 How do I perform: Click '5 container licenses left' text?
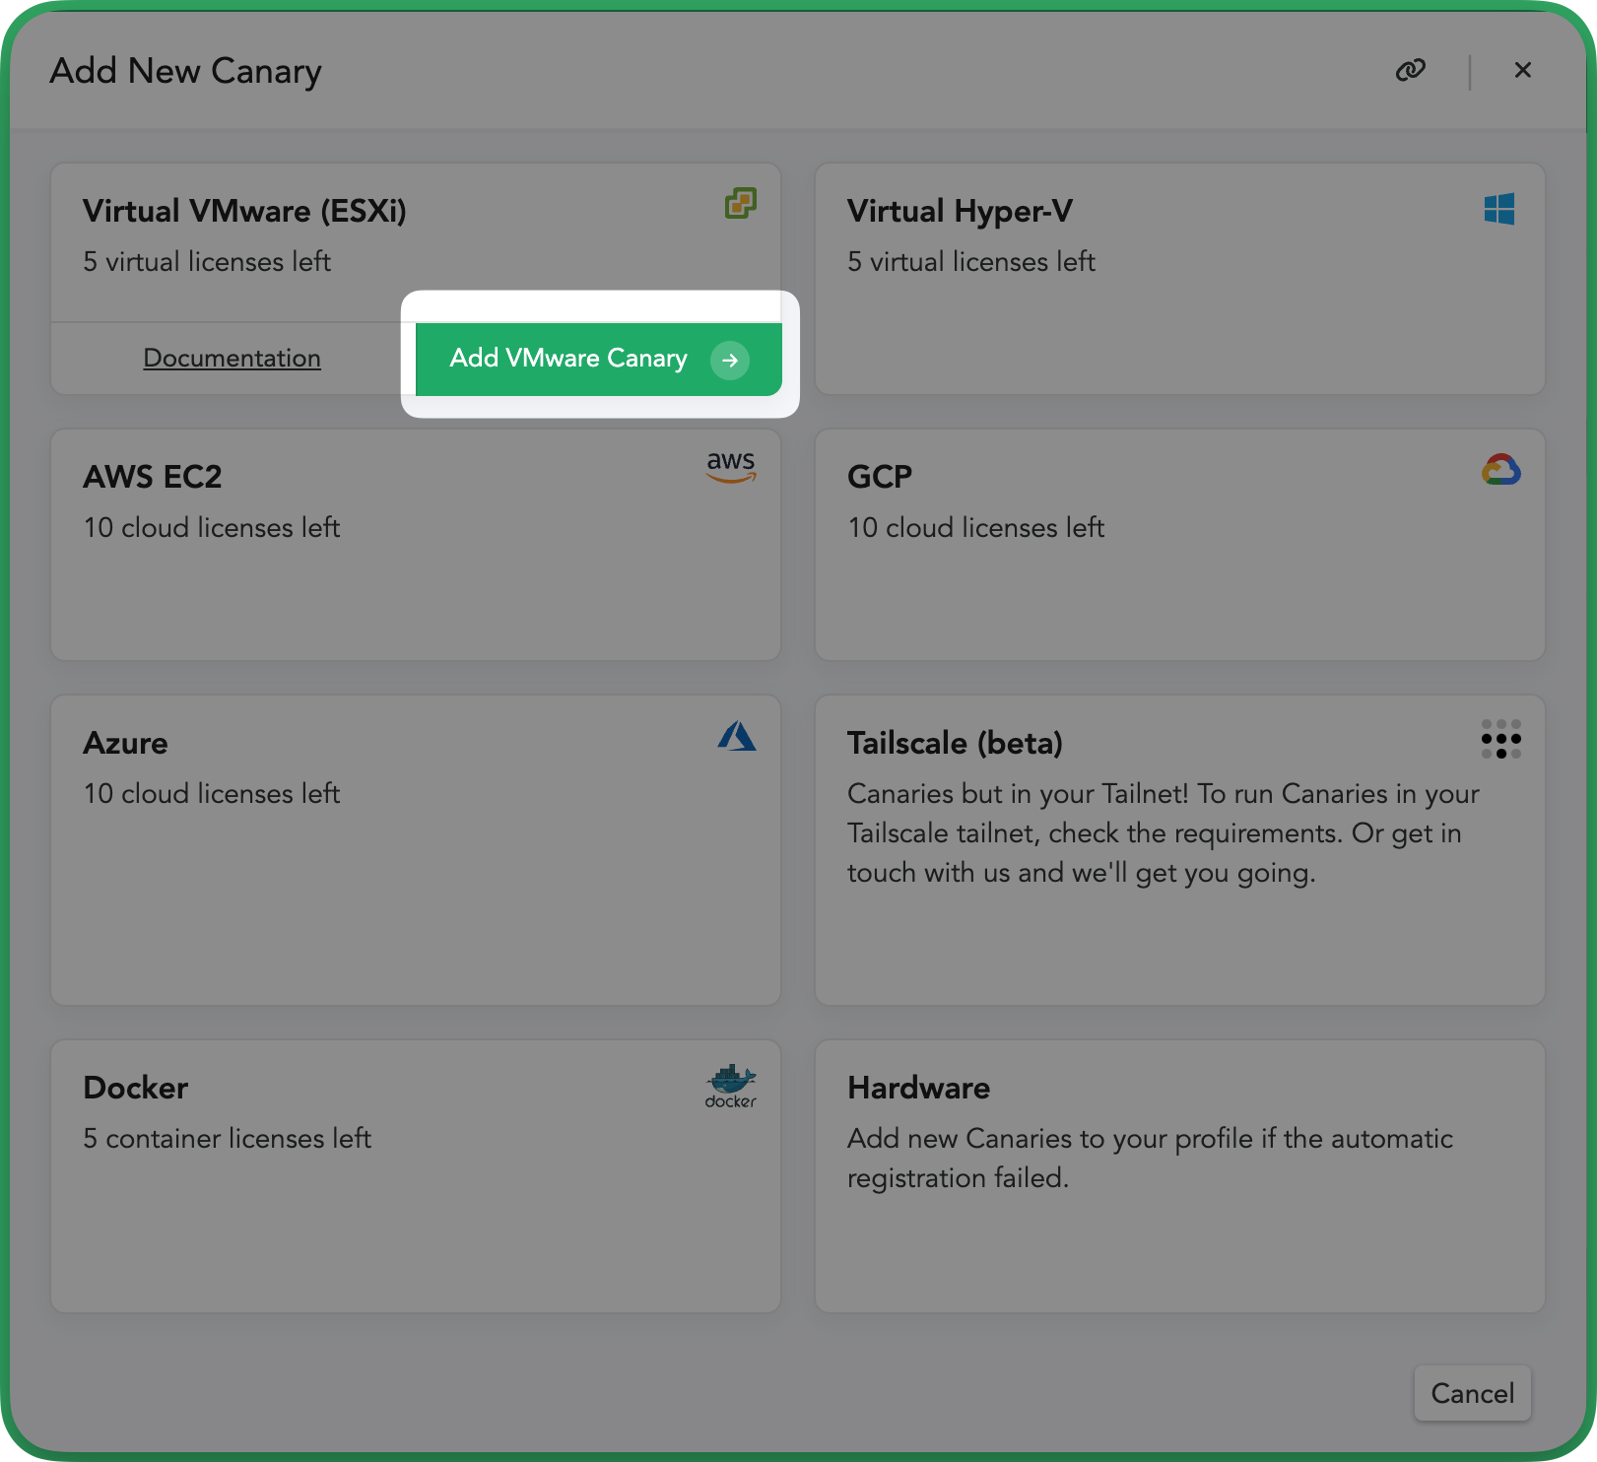pos(228,1139)
